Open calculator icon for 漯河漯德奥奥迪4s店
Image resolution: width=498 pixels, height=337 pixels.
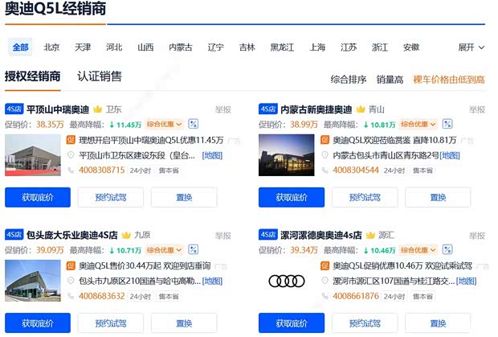point(447,249)
